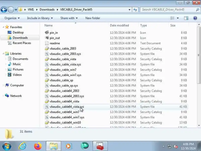The width and height of the screenshot is (201, 151).
Task: Collapse the Libraries tree group
Action: tap(3, 53)
